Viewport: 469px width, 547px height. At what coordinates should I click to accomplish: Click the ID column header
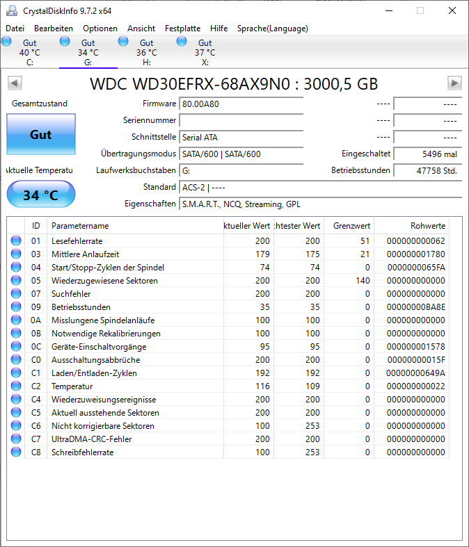pos(35,226)
